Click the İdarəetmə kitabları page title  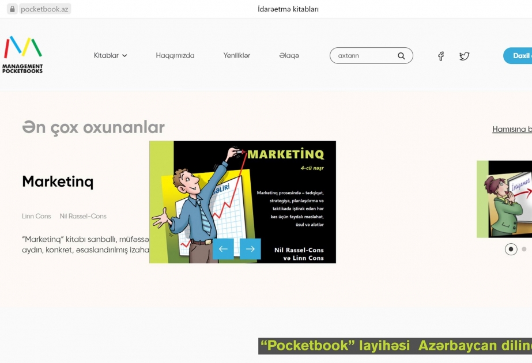tap(288, 9)
